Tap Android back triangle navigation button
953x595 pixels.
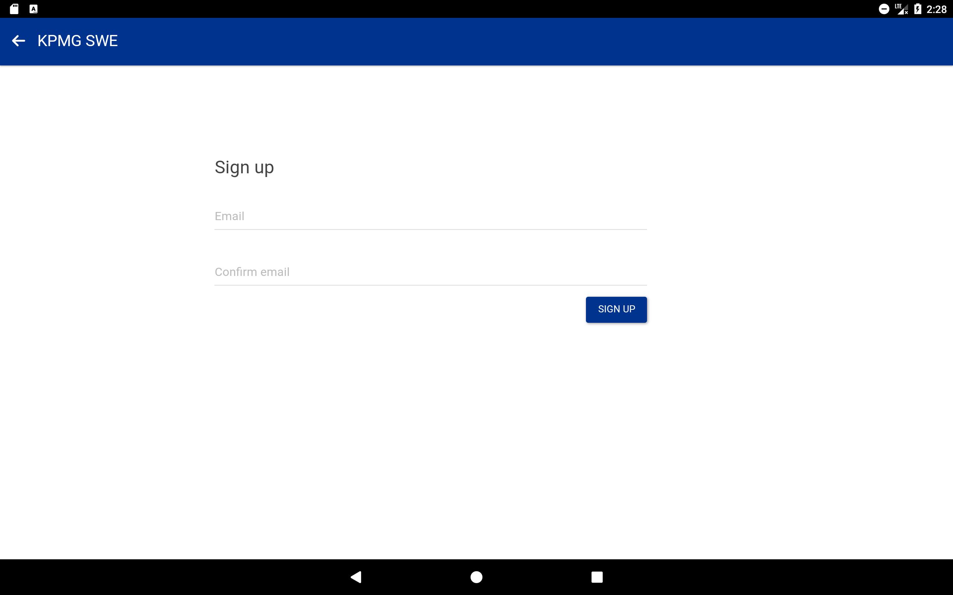coord(356,577)
